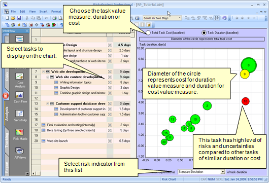Open the File menu
Screen dimensions: 269x183
coord(13,12)
